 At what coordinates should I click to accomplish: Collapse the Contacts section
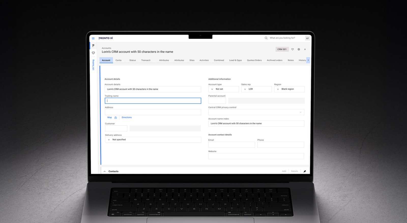(x=105, y=171)
